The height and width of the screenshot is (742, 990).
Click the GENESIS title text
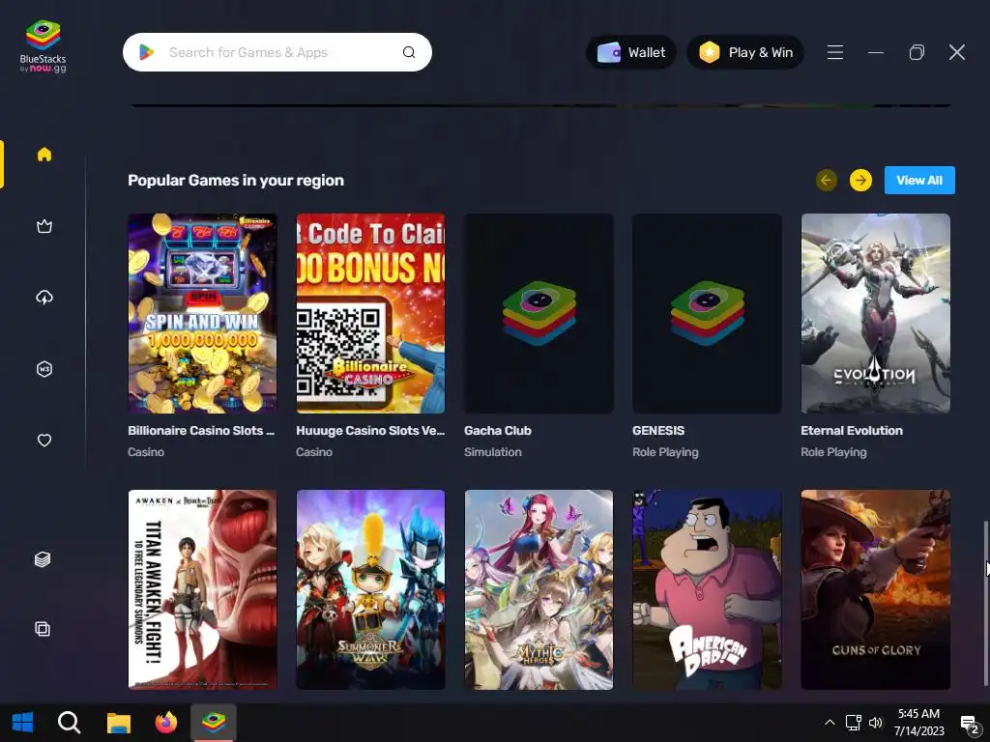[x=658, y=431]
